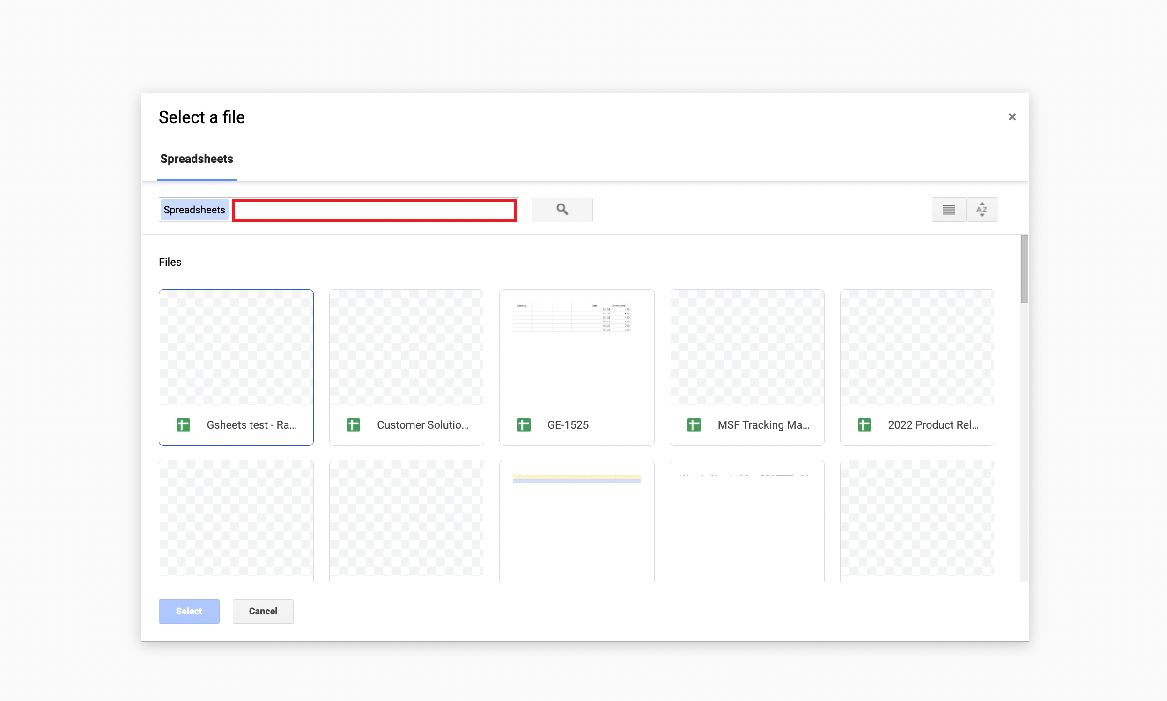1167x701 pixels.
Task: Select the Spreadsheets tab
Action: [197, 159]
